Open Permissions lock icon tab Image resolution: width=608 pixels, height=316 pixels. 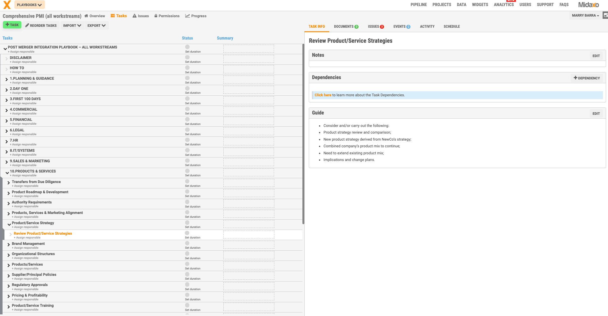(167, 16)
